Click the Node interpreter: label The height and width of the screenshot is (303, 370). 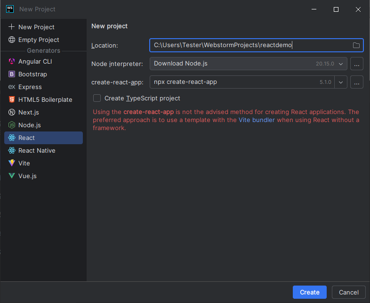tap(117, 64)
